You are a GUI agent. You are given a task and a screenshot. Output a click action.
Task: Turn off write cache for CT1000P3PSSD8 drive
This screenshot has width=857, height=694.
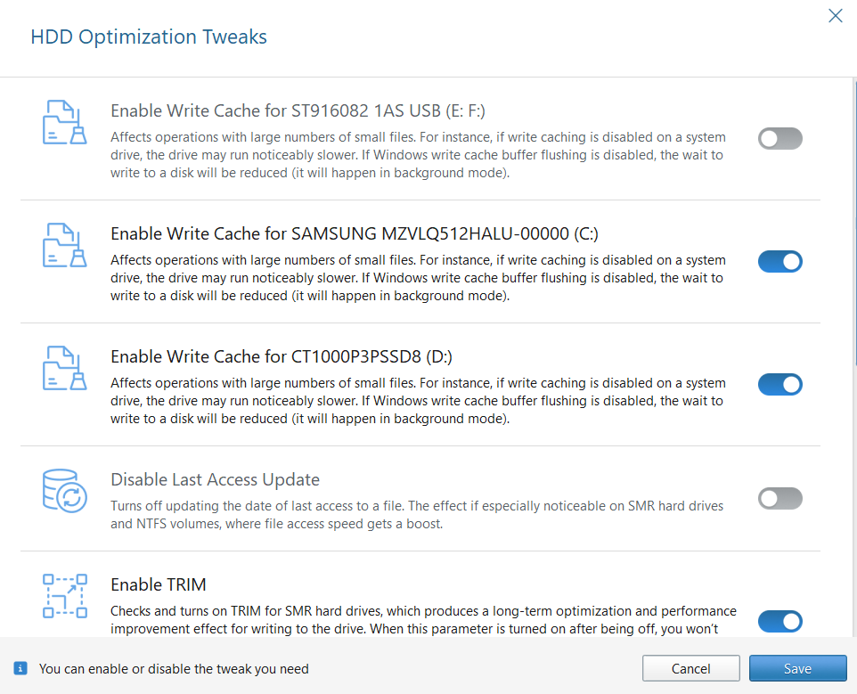[x=779, y=384]
